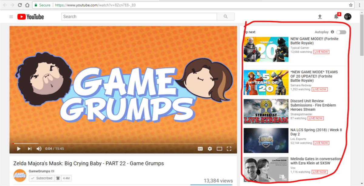Click the subscription notification bell next to Subscribed
The height and width of the screenshot is (186, 364).
tap(58, 178)
